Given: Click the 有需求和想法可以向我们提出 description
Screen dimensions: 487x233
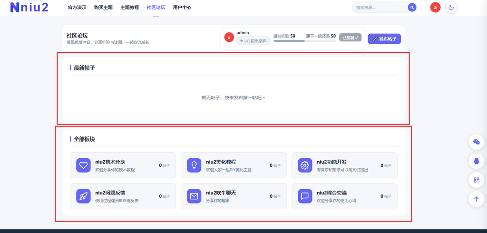Looking at the screenshot, I should pyautogui.click(x=342, y=170).
